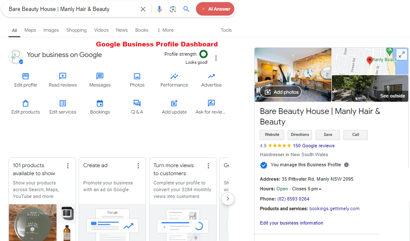The width and height of the screenshot is (410, 241).
Task: Open the 150 Google reviews link
Action: click(313, 146)
